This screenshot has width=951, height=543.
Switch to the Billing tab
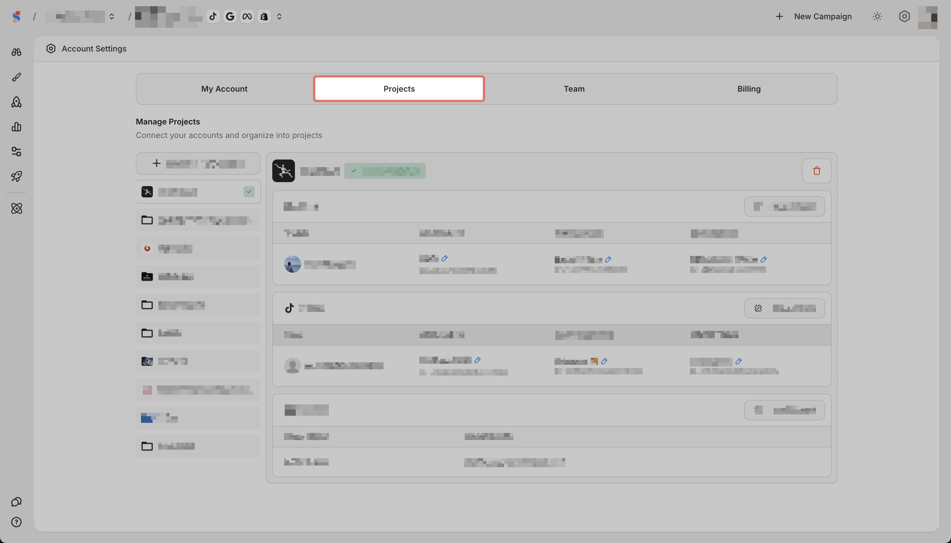point(749,89)
